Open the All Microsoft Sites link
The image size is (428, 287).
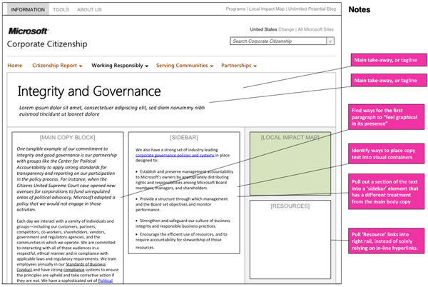tap(315, 29)
